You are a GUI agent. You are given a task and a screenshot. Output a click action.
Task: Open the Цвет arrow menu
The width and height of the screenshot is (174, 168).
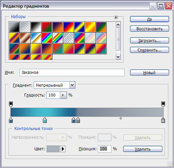pyautogui.click(x=63, y=149)
